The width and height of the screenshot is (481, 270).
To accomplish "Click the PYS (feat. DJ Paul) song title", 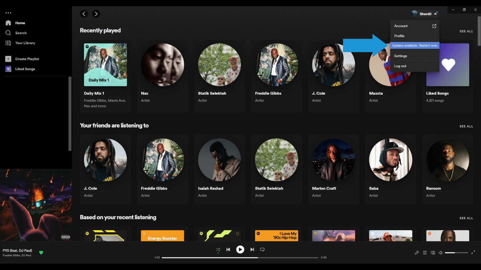I will pyautogui.click(x=17, y=250).
